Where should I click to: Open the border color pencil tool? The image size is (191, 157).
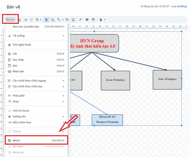(80, 20)
